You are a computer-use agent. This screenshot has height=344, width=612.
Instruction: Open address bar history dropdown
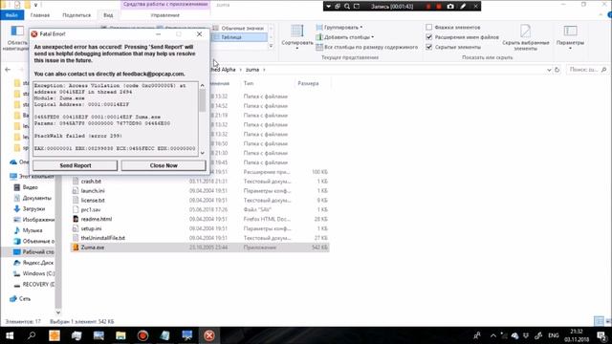pos(549,70)
